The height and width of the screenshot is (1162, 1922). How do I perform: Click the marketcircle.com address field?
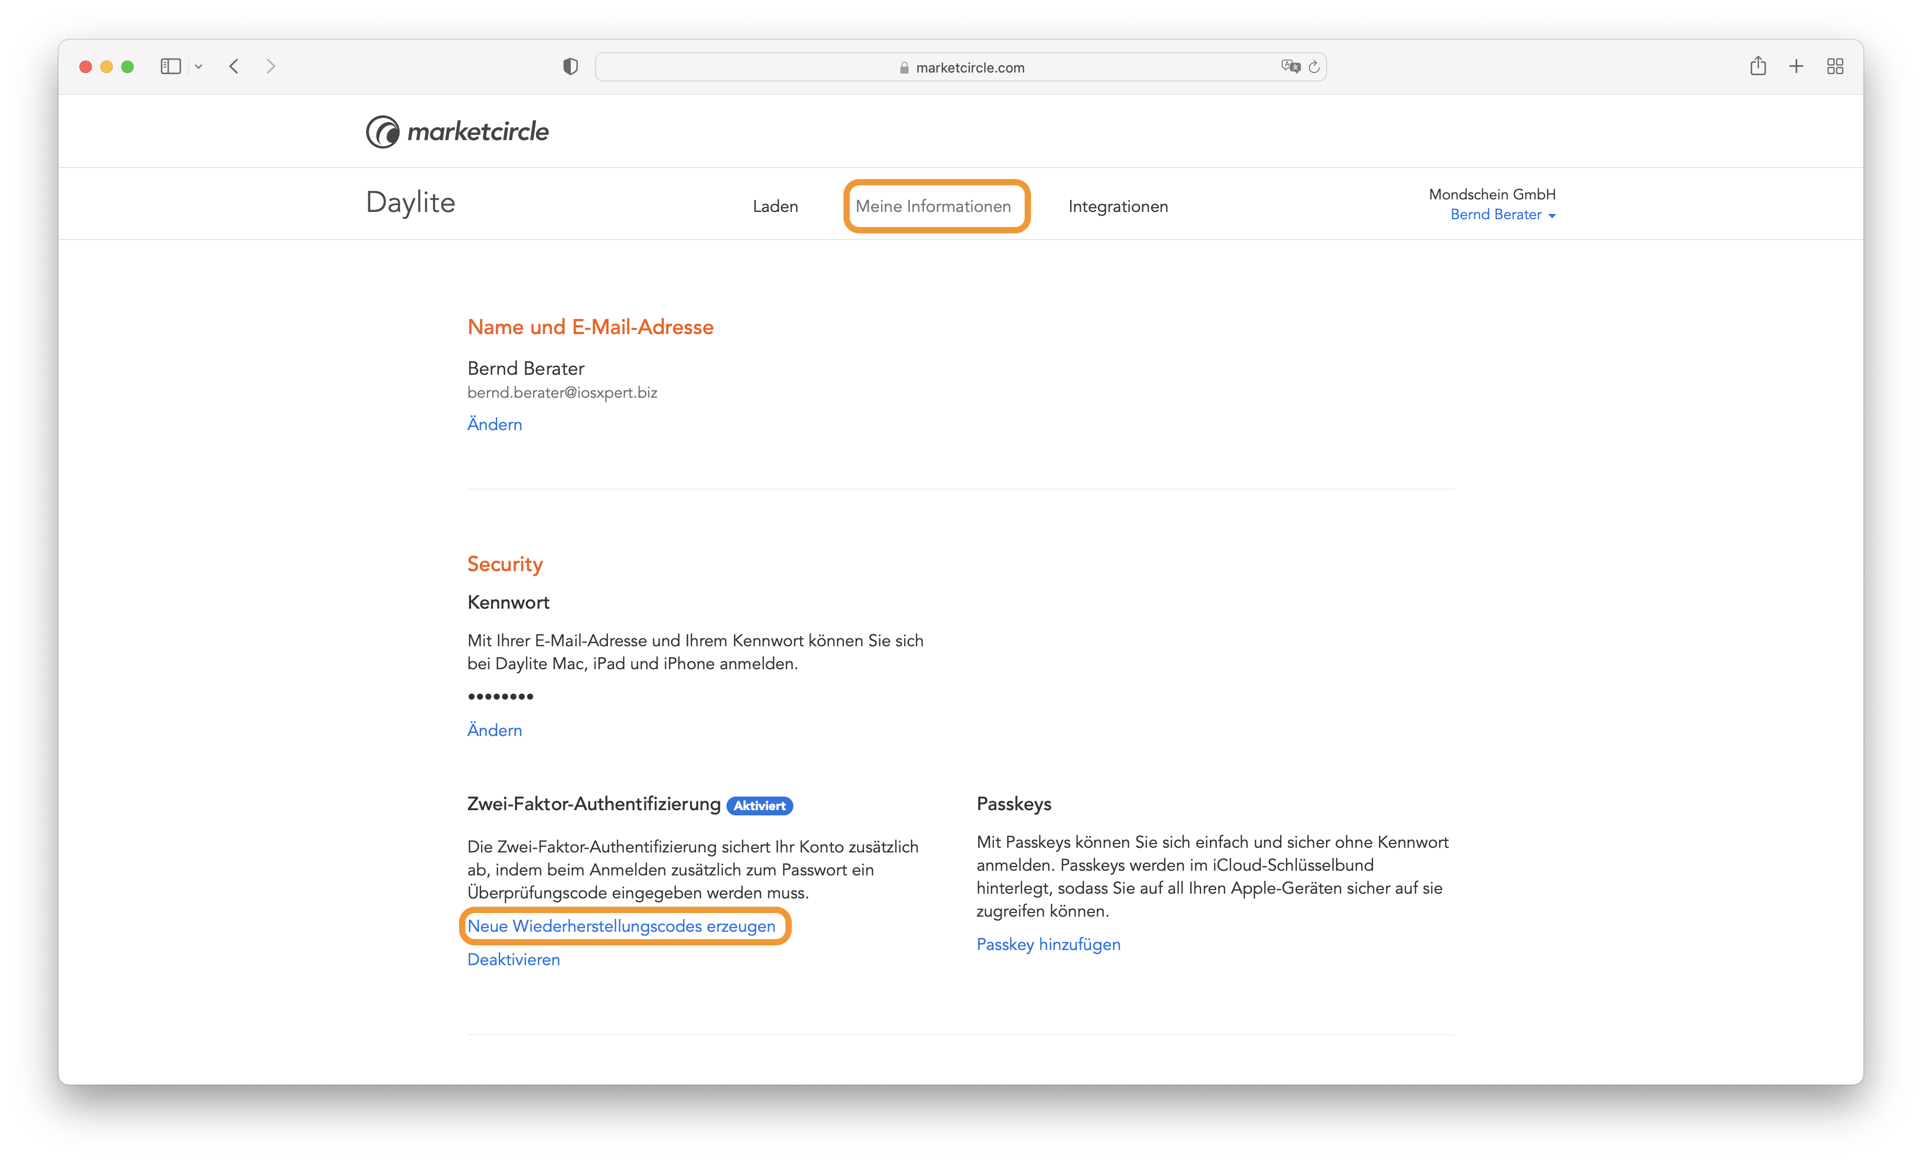tap(960, 67)
